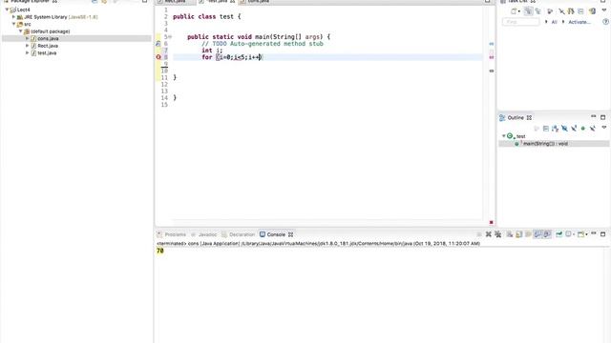Click the red error annotation in overview ruler
This screenshot has height=343, width=611.
pos(491,57)
